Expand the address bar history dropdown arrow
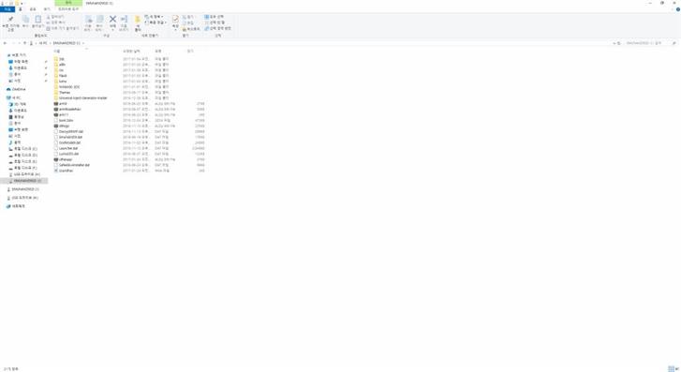The image size is (681, 372). click(614, 43)
